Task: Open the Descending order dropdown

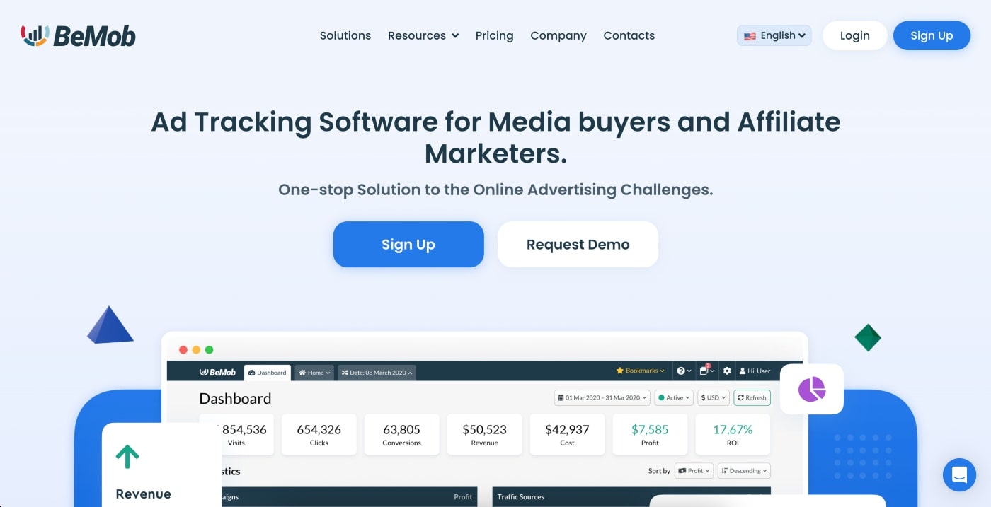Action: 744,470
